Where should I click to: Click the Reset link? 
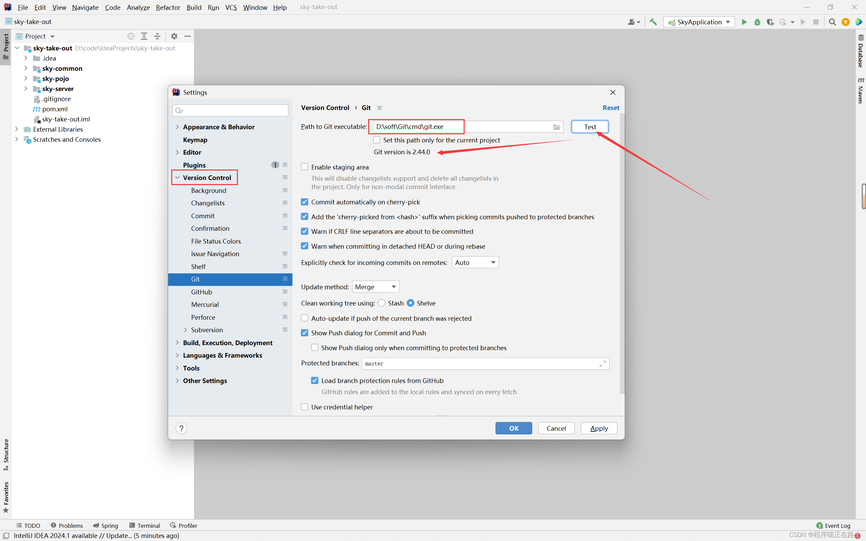click(x=610, y=108)
